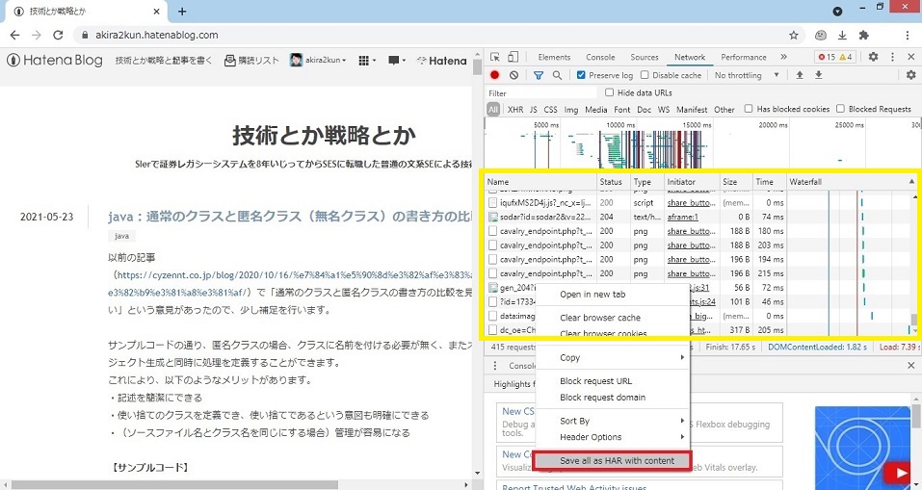Activate the inspect element picker icon

[495, 57]
